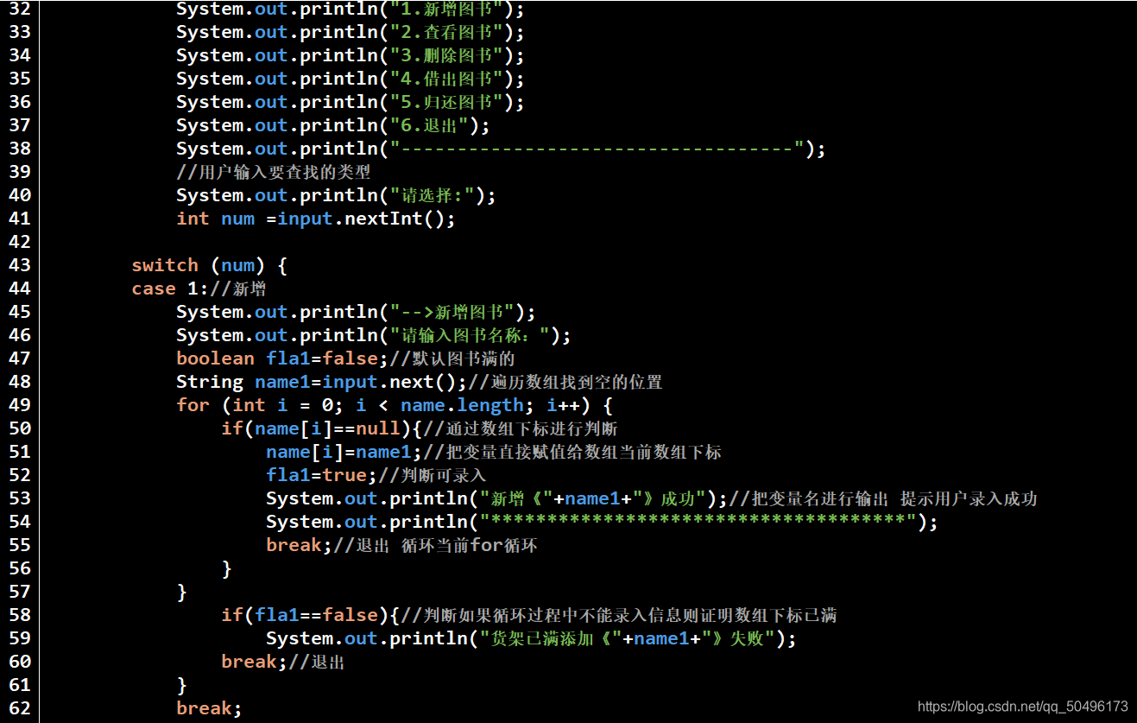Click line number 49 in the gutter
Viewport: 1137px width, 723px height.
[19, 405]
